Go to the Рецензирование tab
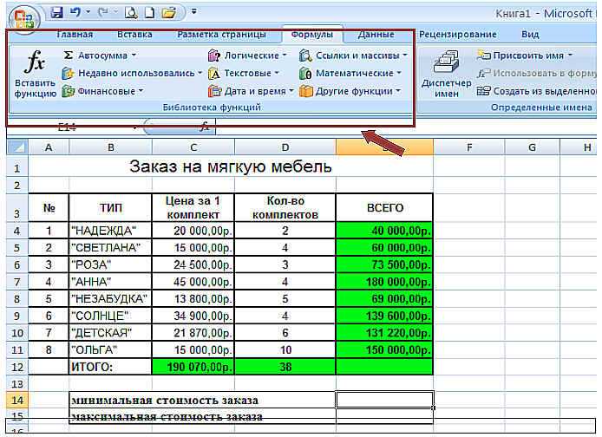 coord(458,35)
